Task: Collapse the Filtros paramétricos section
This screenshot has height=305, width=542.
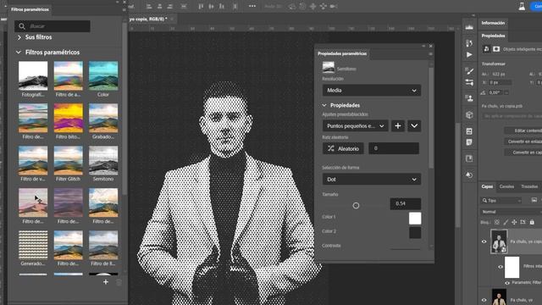Action: [19, 53]
